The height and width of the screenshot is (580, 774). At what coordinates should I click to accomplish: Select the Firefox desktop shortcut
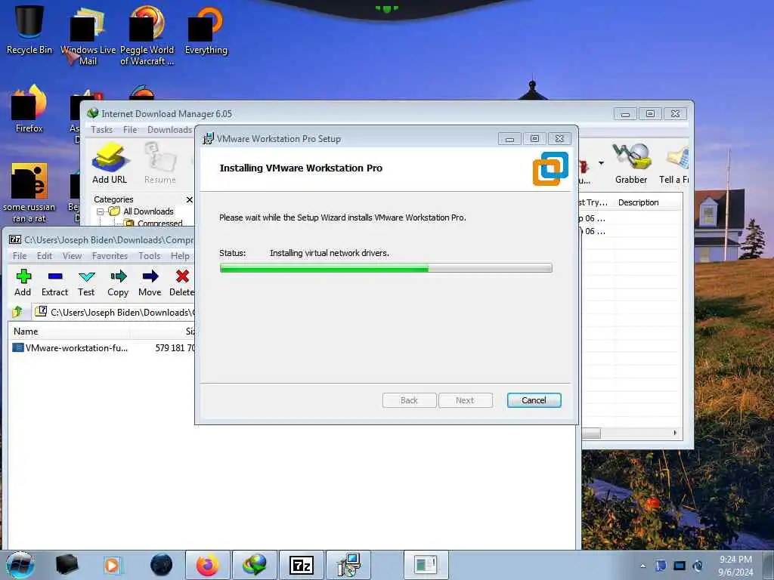pos(29,110)
